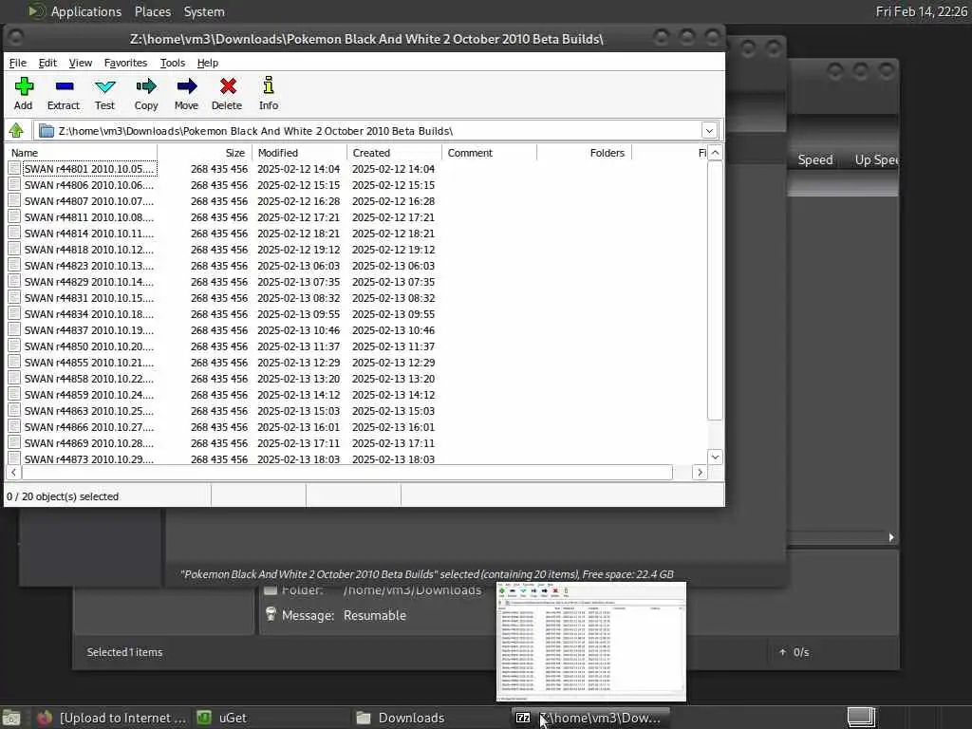Open the View menu
Image resolution: width=972 pixels, height=729 pixels.
(x=80, y=63)
